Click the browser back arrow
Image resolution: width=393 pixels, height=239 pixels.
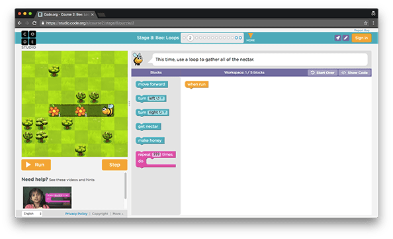point(20,23)
